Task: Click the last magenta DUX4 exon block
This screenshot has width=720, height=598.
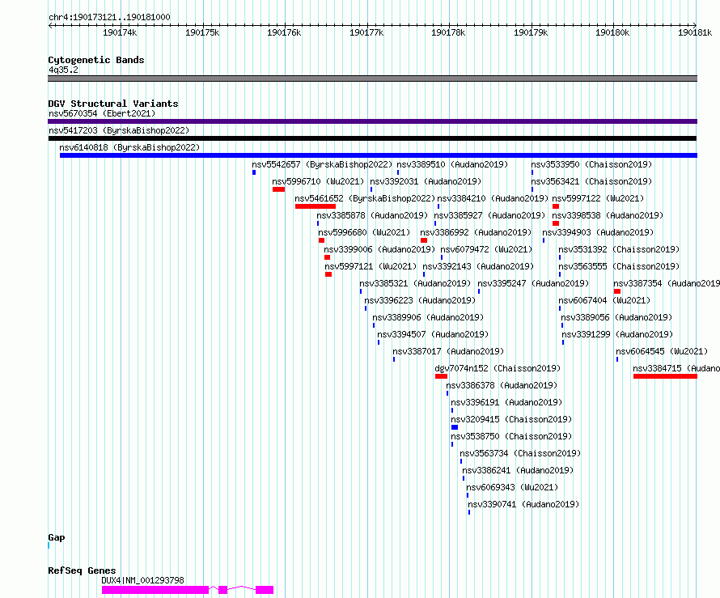Action: pyautogui.click(x=265, y=590)
